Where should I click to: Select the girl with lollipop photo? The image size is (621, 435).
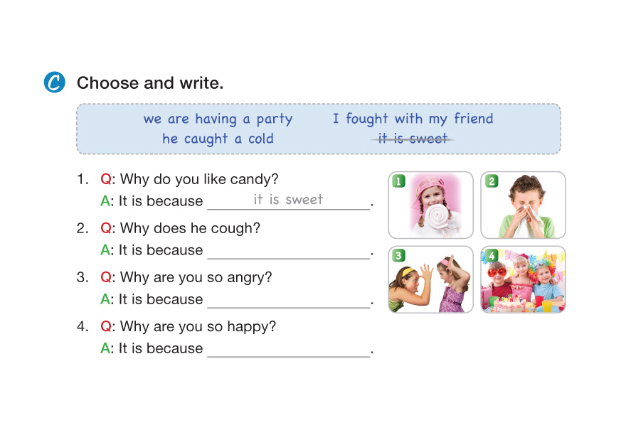click(431, 205)
